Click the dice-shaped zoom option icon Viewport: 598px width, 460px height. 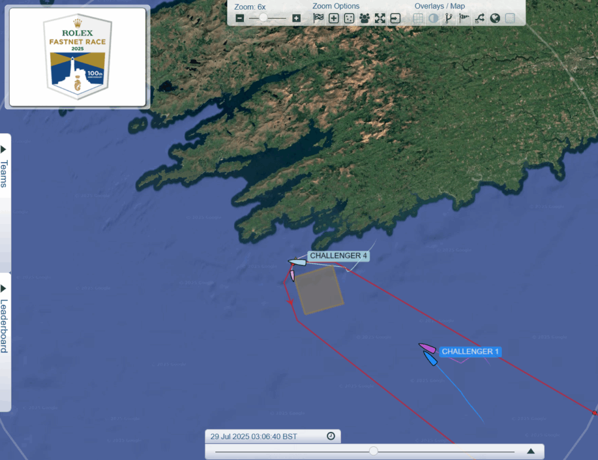pos(349,18)
